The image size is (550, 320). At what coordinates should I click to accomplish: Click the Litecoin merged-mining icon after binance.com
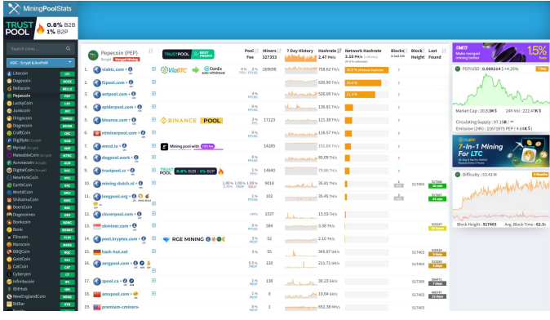pos(134,120)
